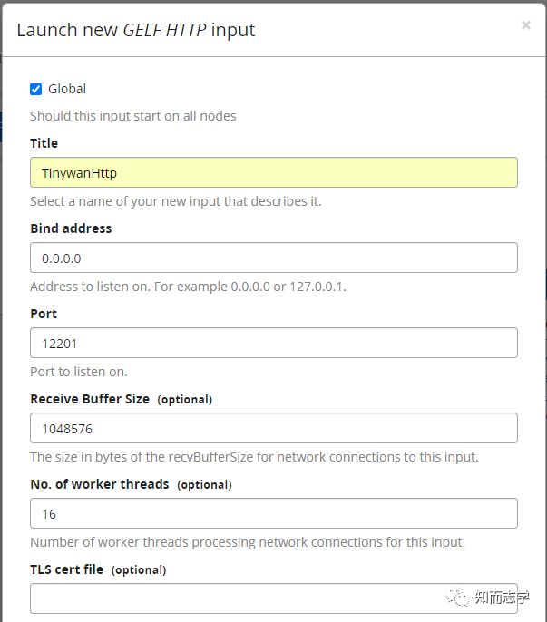Click the recvBufferSize description text
Viewport: 547px width, 622px height.
pos(254,457)
